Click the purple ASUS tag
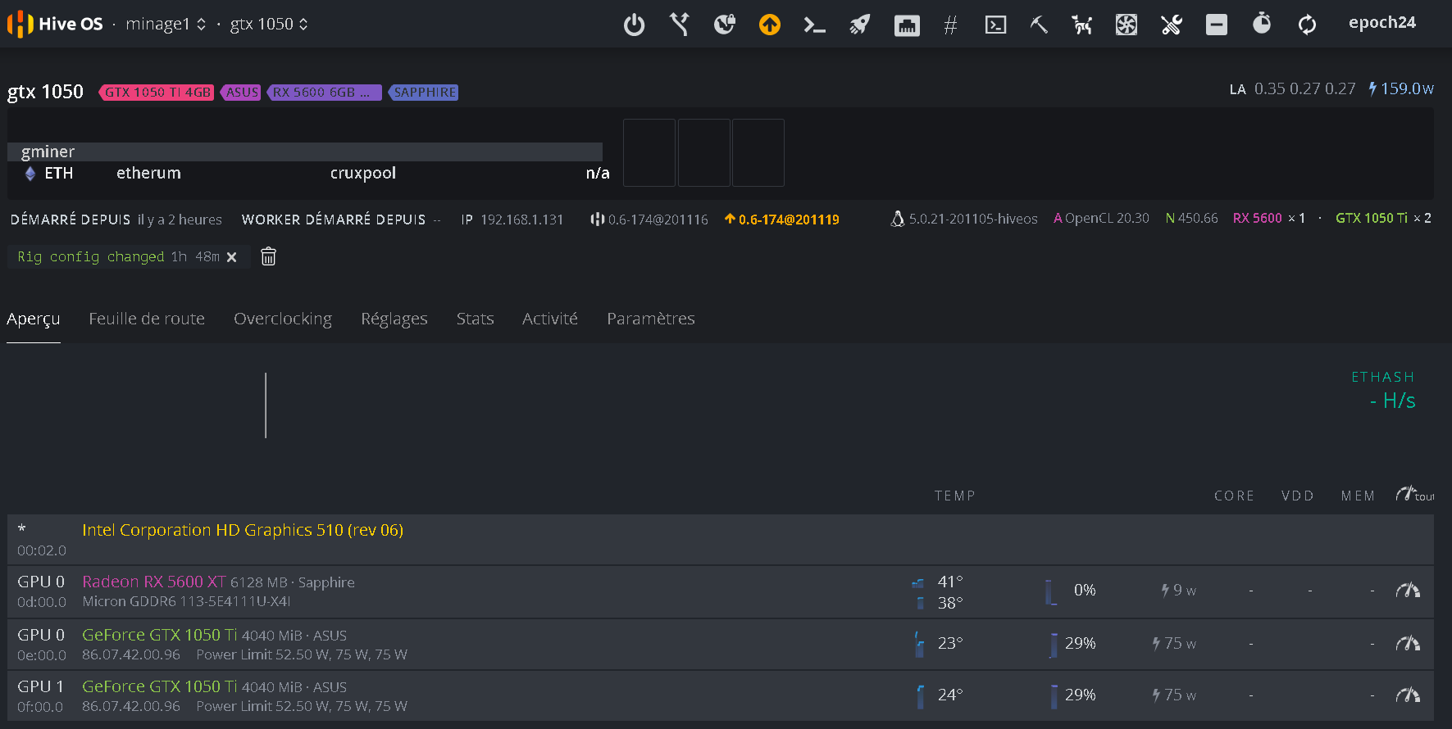The image size is (1452, 729). click(x=241, y=93)
